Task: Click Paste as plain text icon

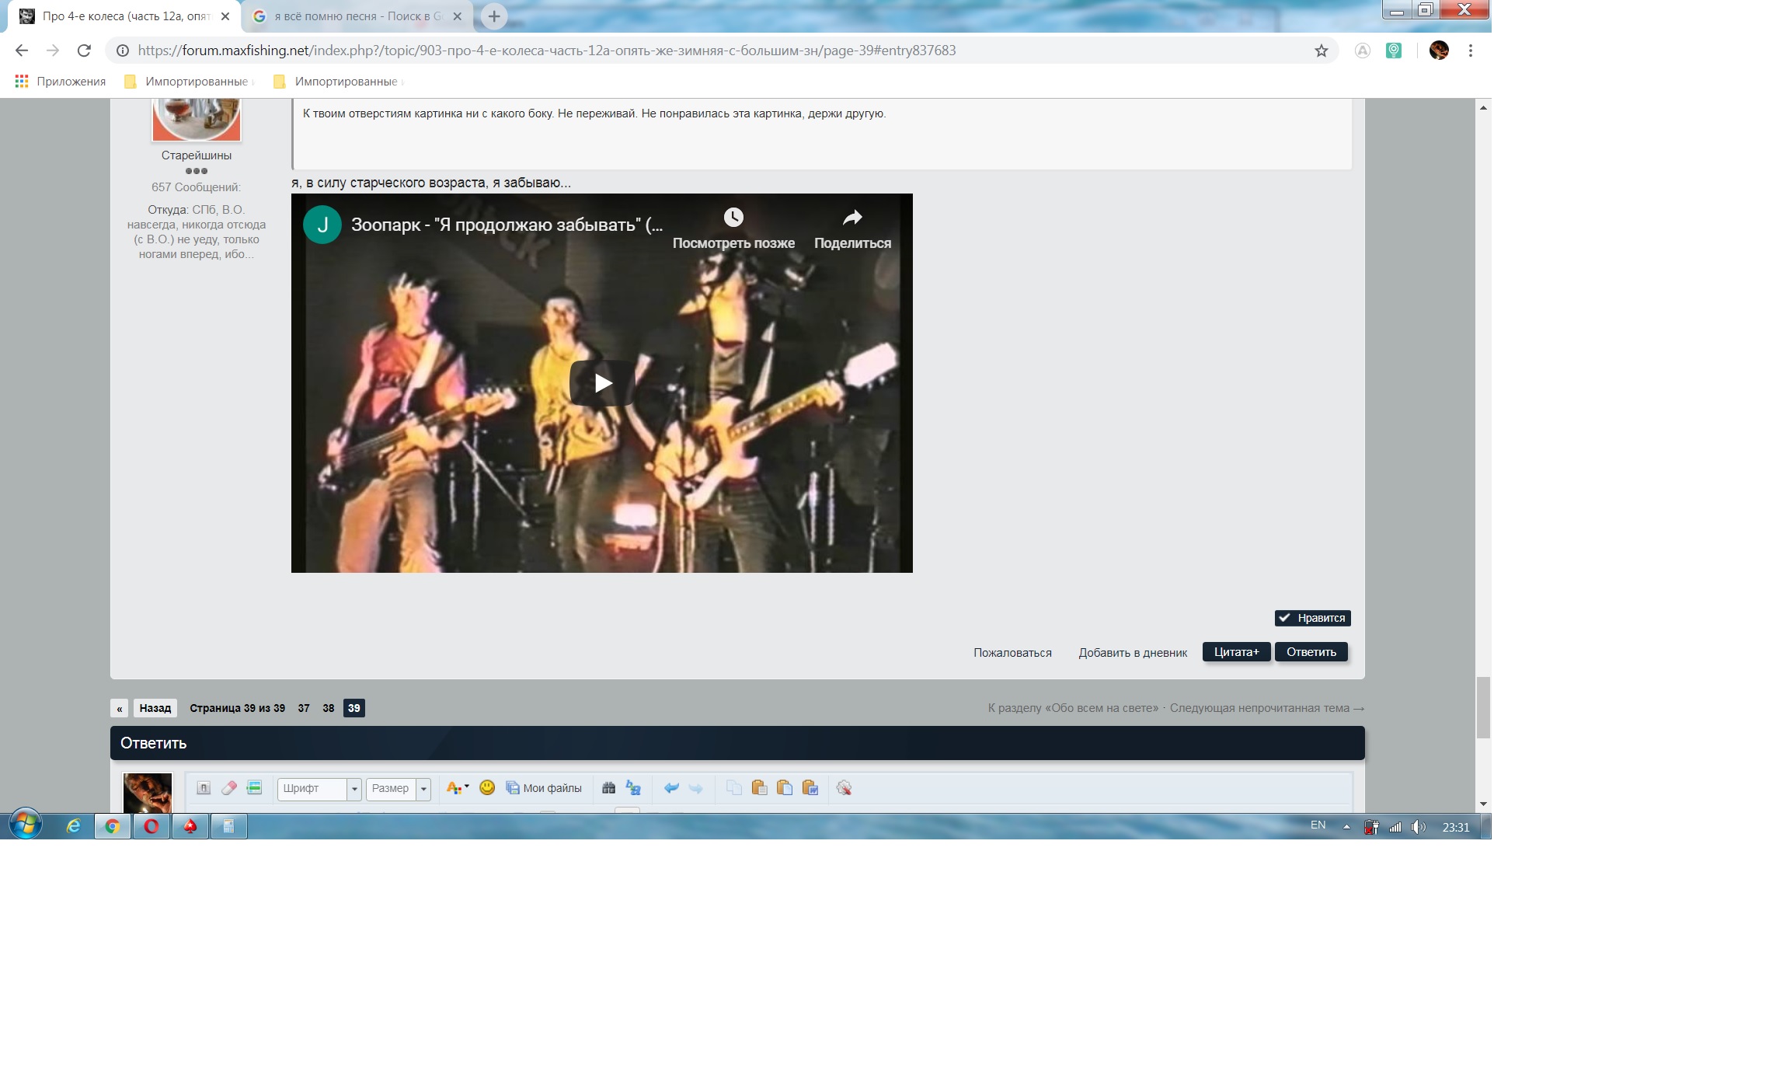Action: [785, 788]
